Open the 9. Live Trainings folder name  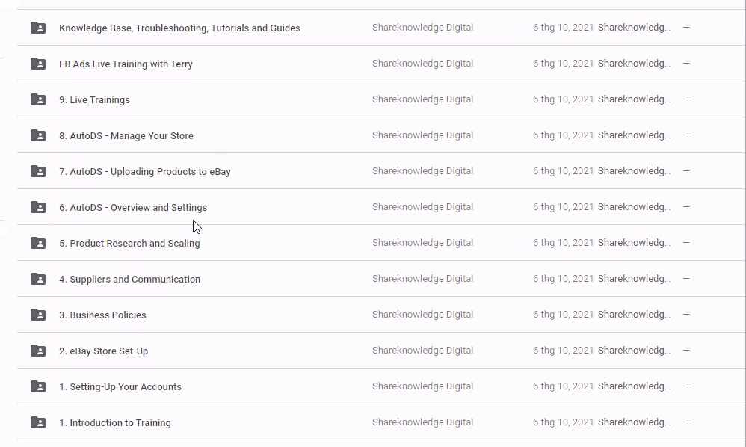94,100
